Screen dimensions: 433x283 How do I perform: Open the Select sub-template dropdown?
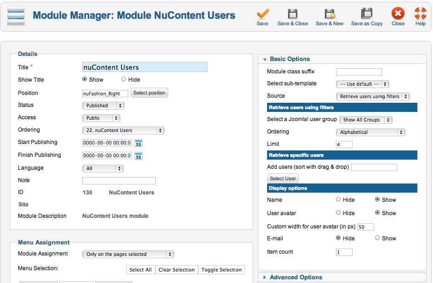coord(363,84)
